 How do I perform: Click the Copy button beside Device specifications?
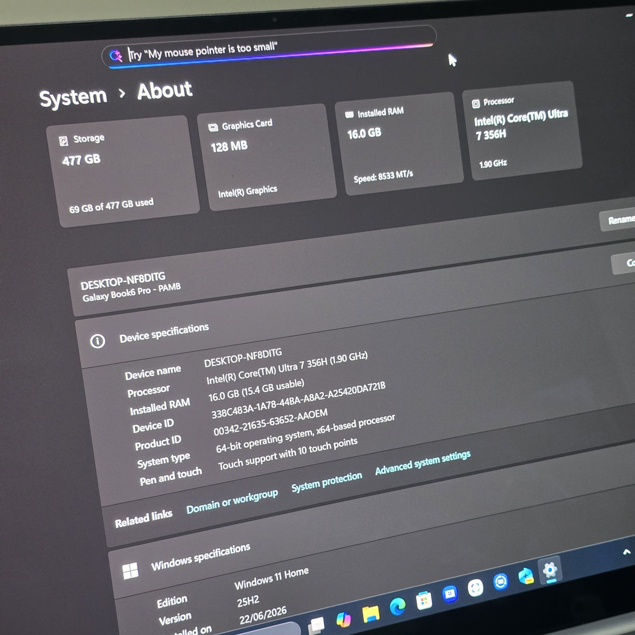point(624,263)
